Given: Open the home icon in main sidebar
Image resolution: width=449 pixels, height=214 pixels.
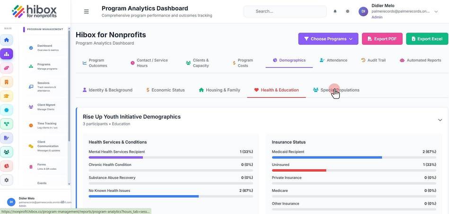Looking at the screenshot, I should [x=7, y=40].
